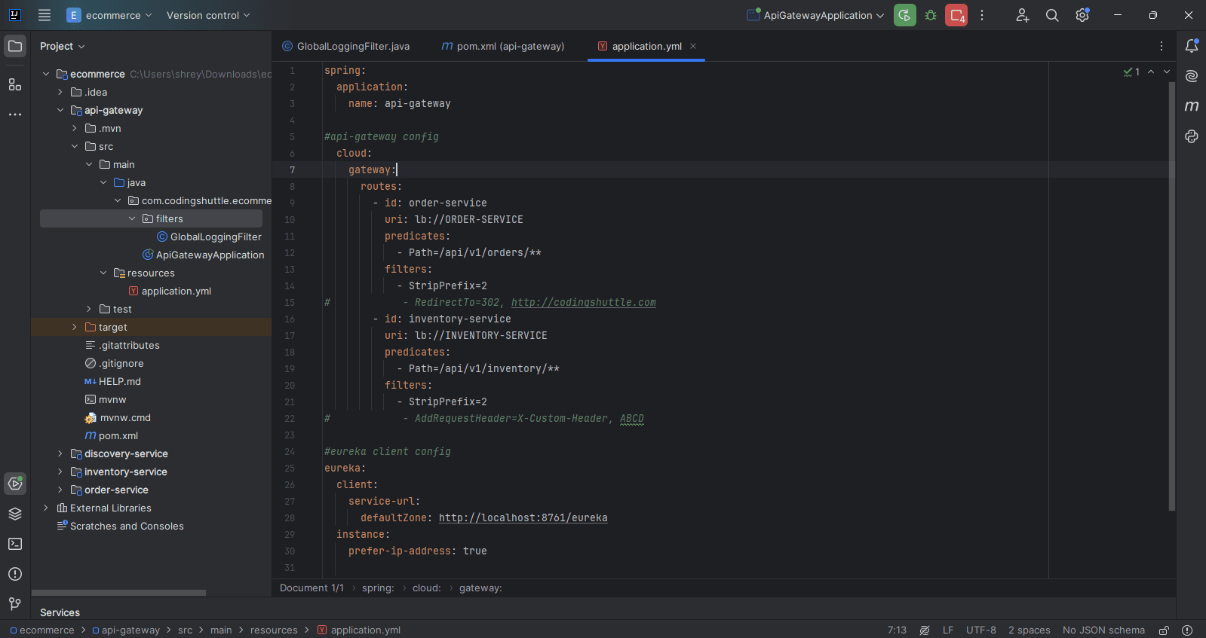Viewport: 1206px width, 638px height.
Task: Open ApiGatewayApplication class in tree
Action: [x=204, y=255]
